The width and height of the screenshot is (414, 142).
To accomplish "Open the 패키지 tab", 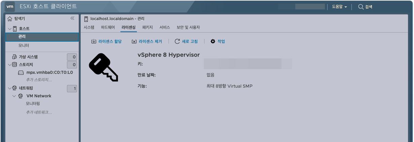I will point(148,27).
